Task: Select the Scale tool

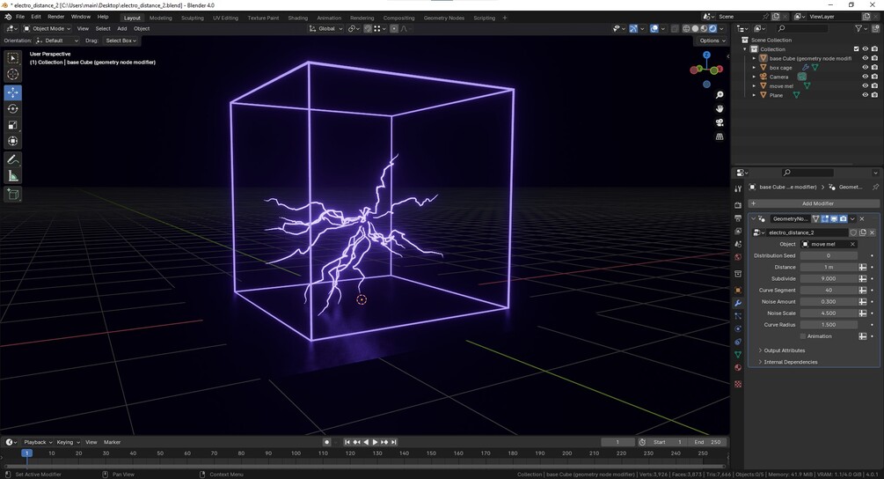Action: [13, 125]
